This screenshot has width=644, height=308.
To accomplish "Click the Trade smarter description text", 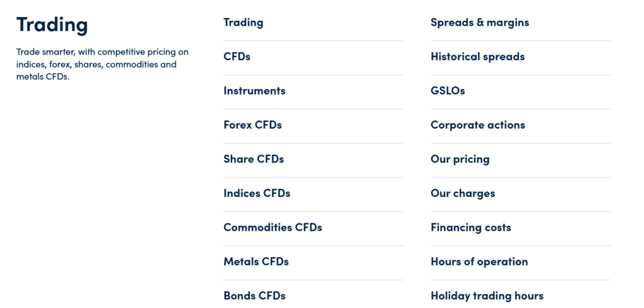I will [103, 64].
